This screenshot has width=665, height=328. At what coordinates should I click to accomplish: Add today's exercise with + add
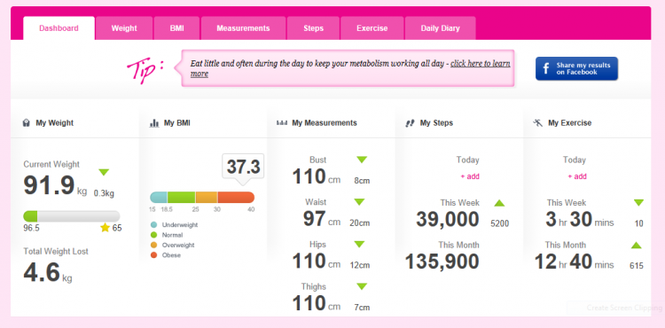click(x=577, y=176)
